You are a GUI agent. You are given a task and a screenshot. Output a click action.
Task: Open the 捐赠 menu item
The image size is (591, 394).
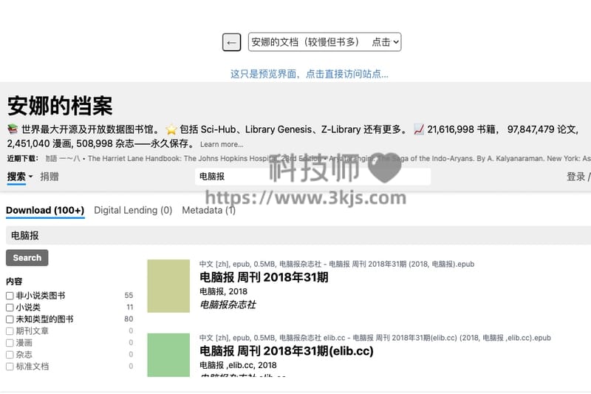(49, 177)
